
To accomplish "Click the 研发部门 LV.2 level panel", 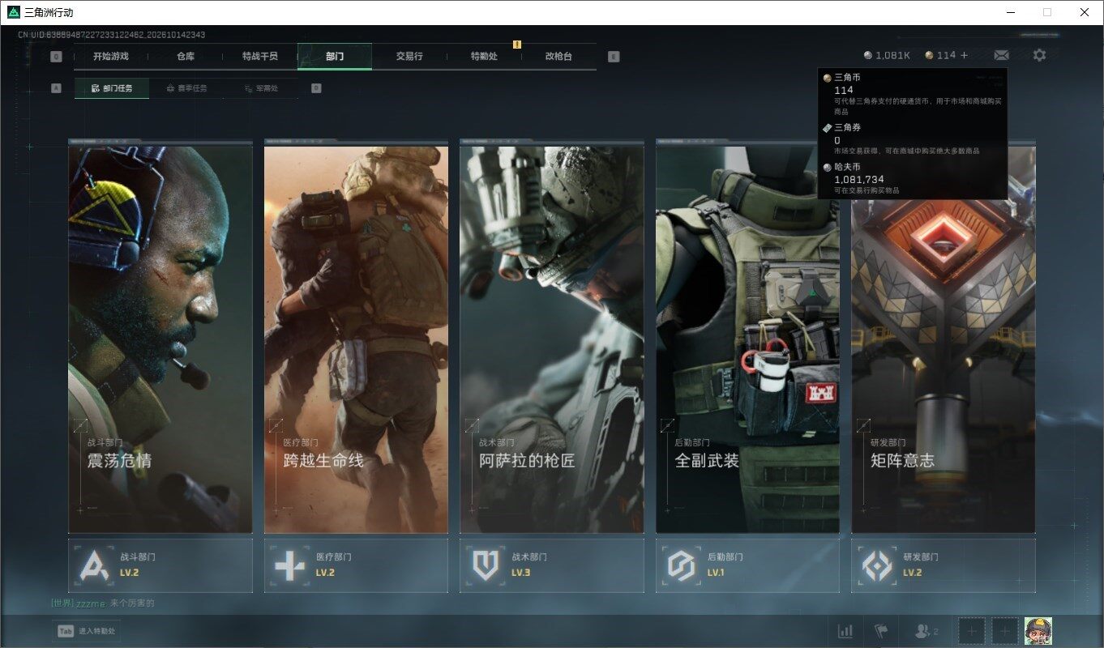I will click(x=944, y=565).
